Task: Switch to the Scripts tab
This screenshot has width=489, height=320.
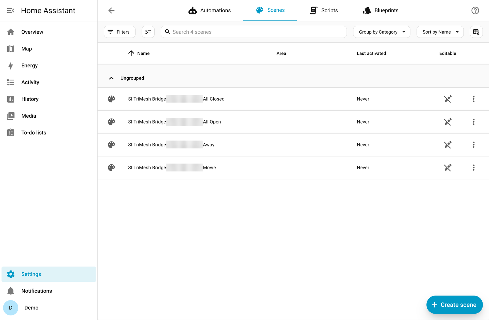Action: coord(324,10)
